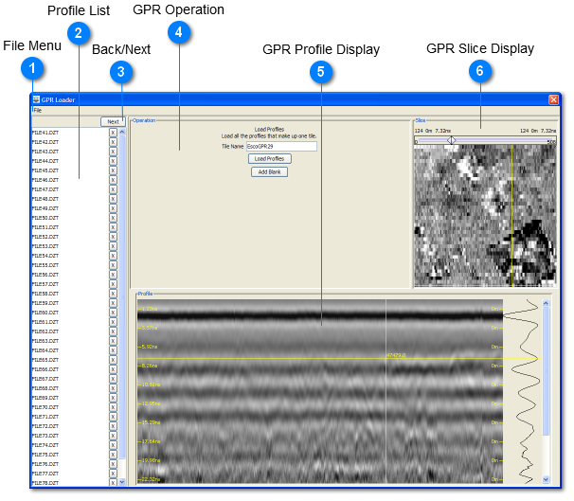574x501 pixels.
Task: Click the GPR slice image
Action: click(x=485, y=216)
